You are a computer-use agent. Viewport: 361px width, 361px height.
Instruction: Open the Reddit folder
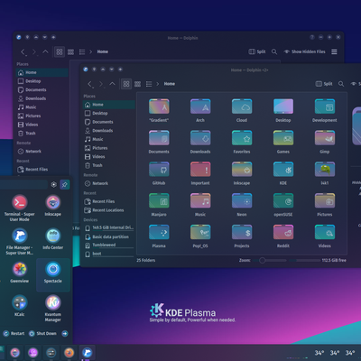pos(283,236)
